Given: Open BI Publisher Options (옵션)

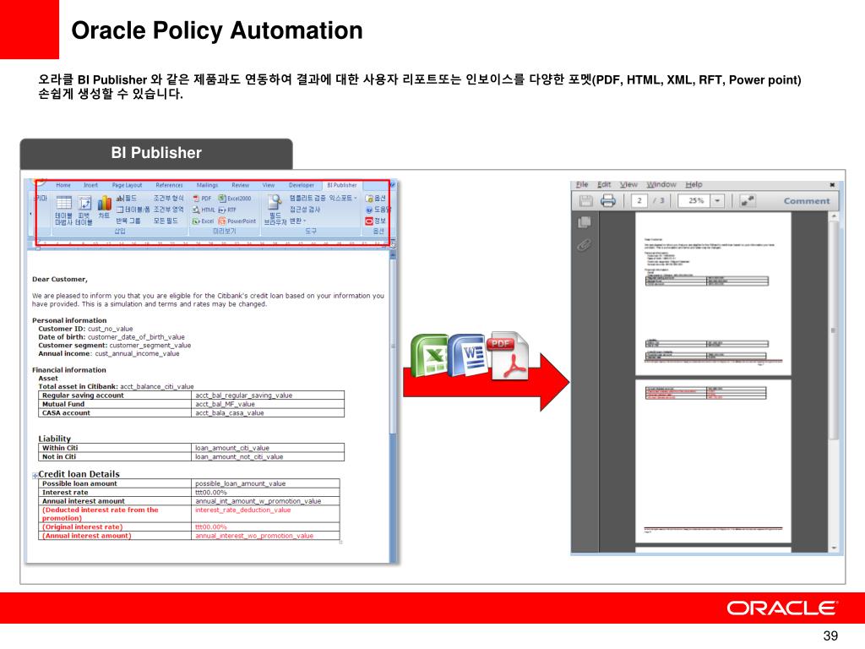Looking at the screenshot, I should click(x=375, y=198).
